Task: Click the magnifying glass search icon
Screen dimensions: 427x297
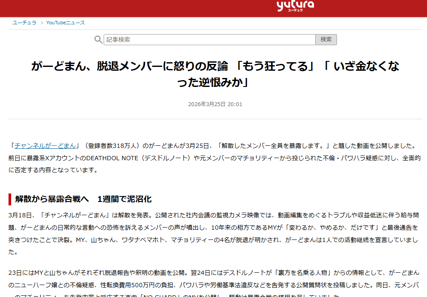Action: 98,40
